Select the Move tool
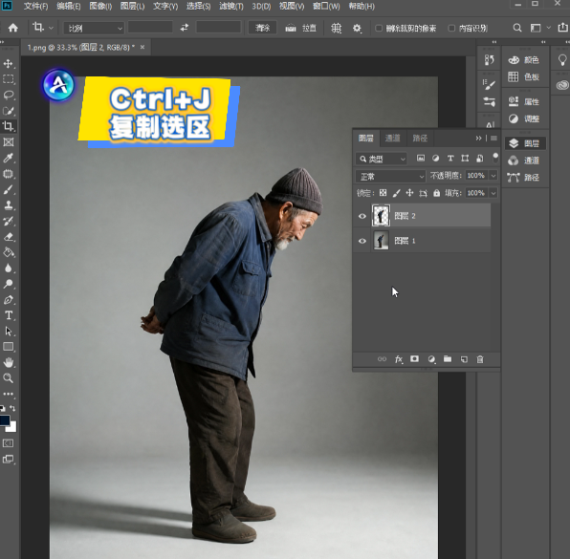 (x=8, y=64)
